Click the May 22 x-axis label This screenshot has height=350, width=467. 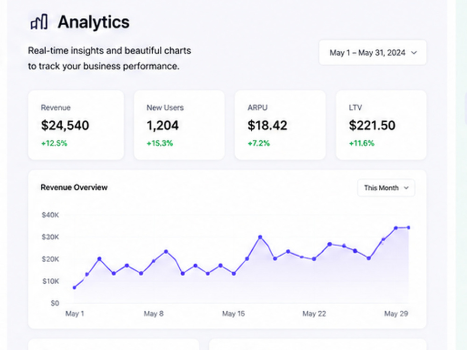314,314
